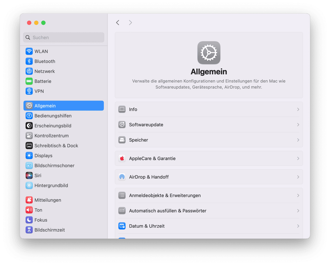Click the Automatisch ausfüllen password icon

(x=122, y=211)
